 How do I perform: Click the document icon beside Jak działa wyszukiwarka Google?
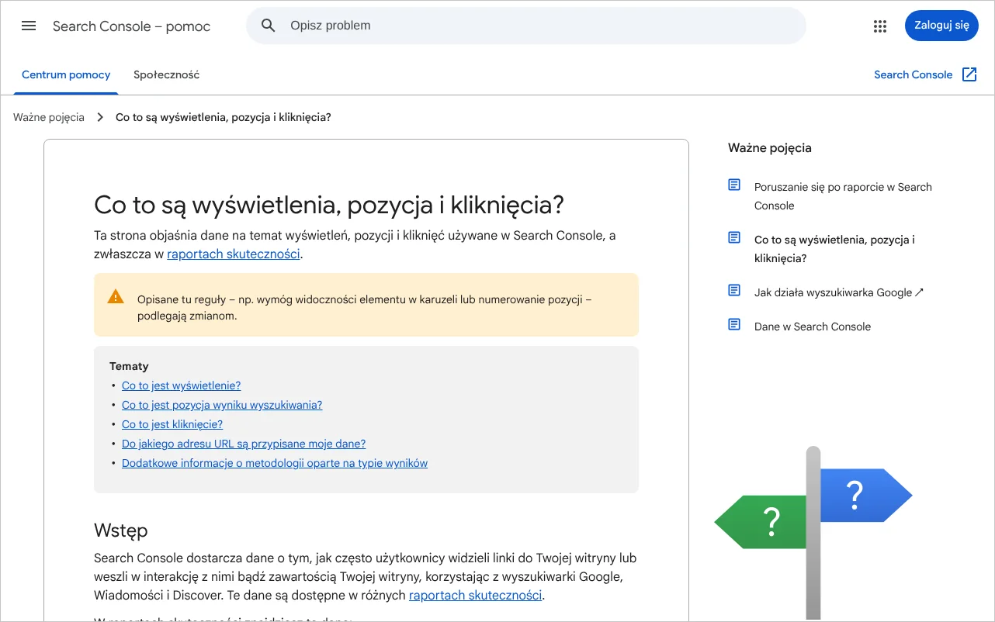734,290
